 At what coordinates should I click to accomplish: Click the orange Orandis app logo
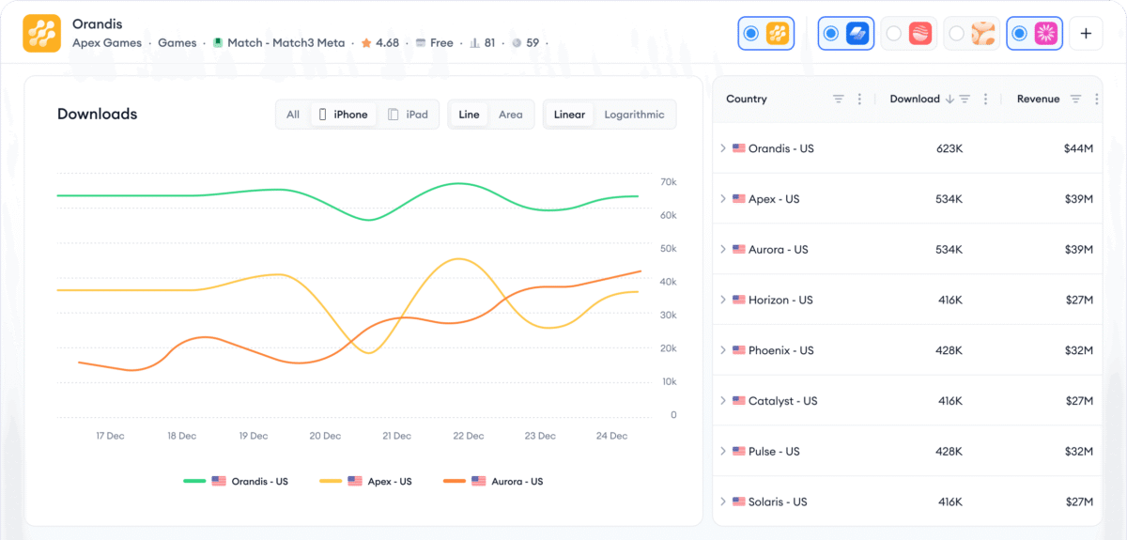point(42,33)
